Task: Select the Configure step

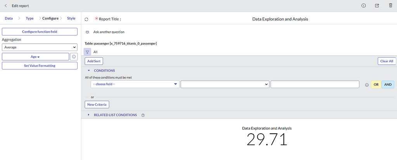Action: (x=50, y=19)
